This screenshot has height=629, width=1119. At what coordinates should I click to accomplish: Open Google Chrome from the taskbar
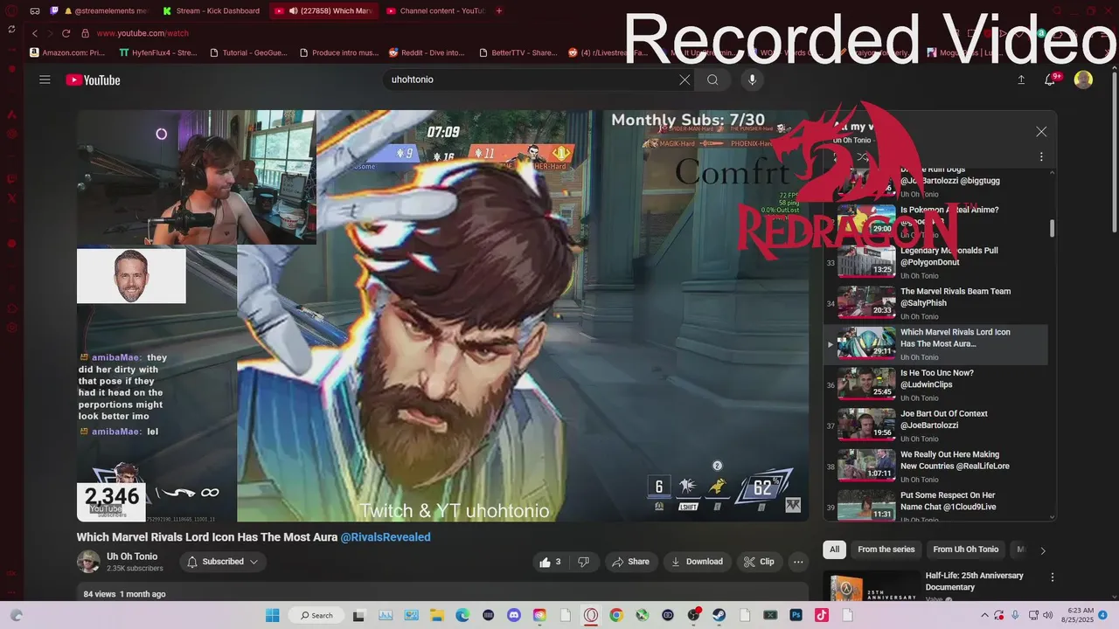coord(616,615)
